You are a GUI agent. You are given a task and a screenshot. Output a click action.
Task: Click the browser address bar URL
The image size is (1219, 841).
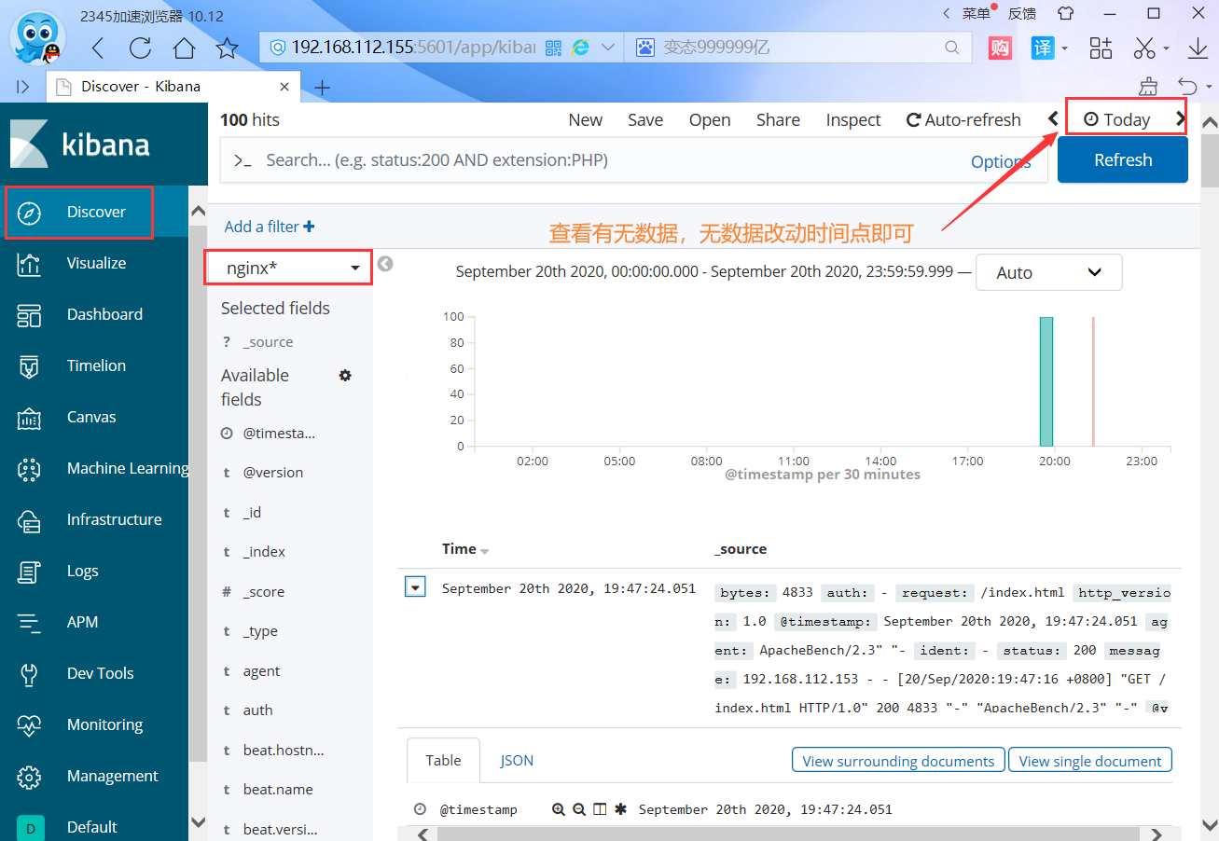click(x=413, y=47)
